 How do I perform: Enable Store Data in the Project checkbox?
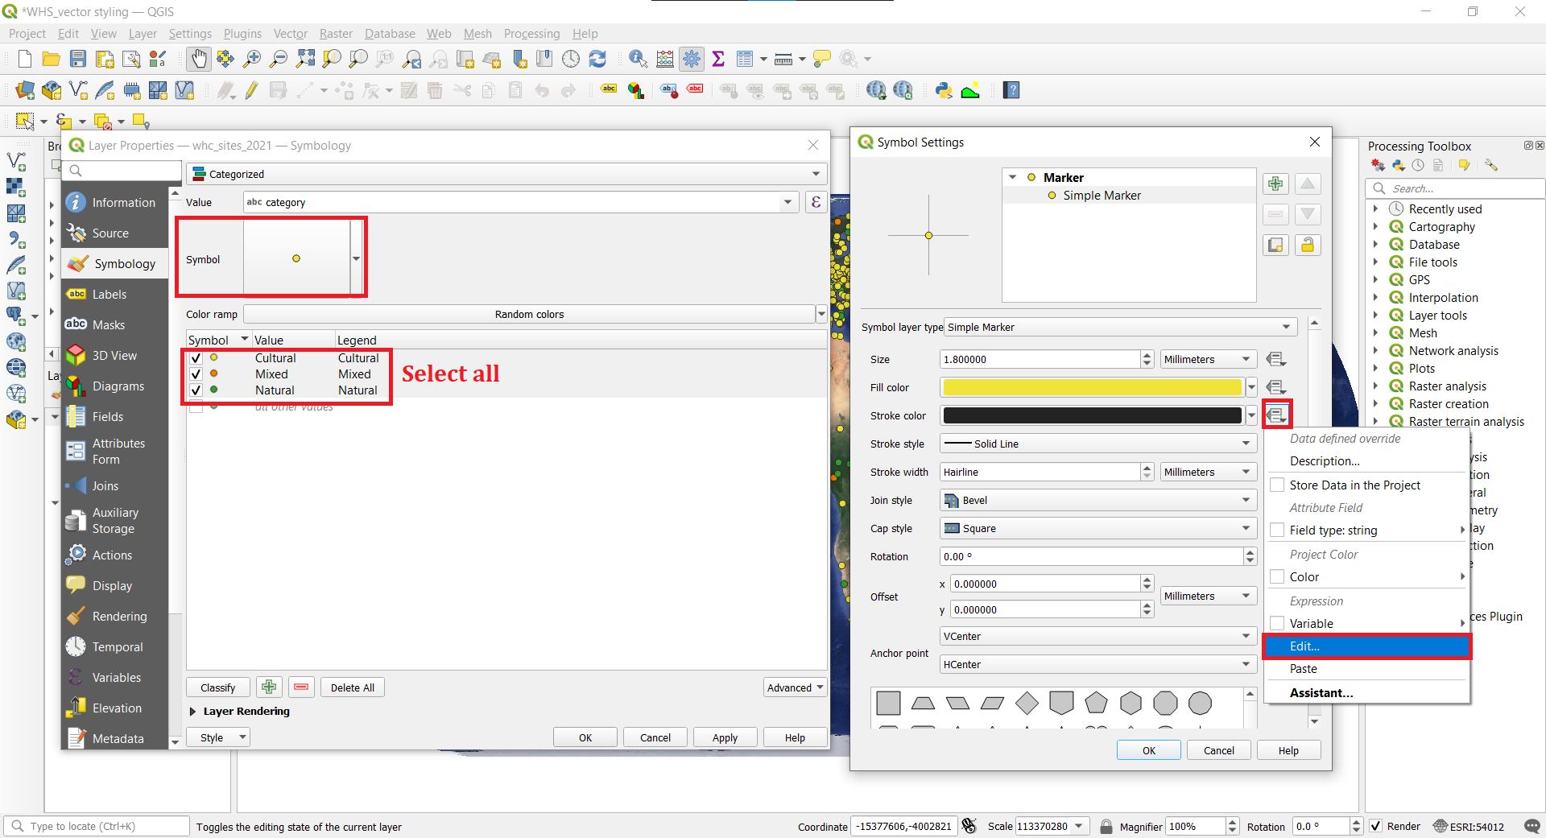[1277, 485]
